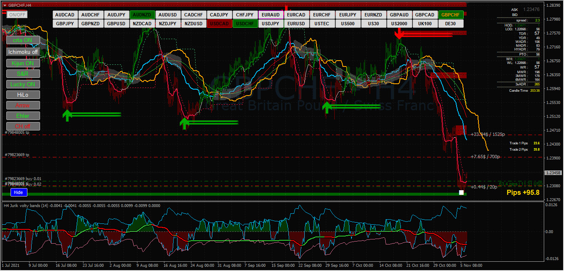Load the EURJPY pair
Screen dimensions: 564x271
[348, 15]
